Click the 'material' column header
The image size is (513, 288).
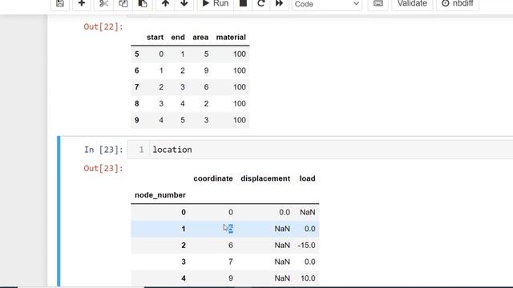pos(231,38)
